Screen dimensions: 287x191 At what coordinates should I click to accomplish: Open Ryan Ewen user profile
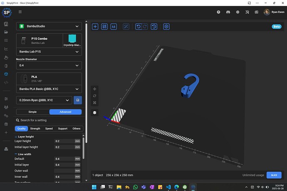coord(274,12)
